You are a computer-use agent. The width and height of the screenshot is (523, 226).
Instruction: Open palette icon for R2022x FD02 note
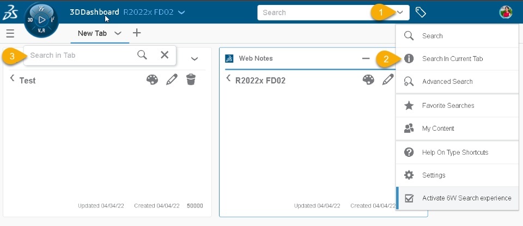click(x=368, y=80)
